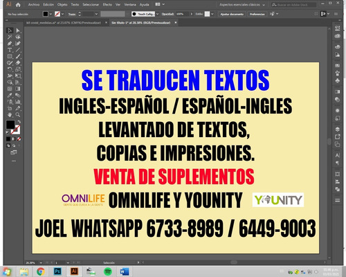Select the Column Graph tool

click(x=18, y=102)
